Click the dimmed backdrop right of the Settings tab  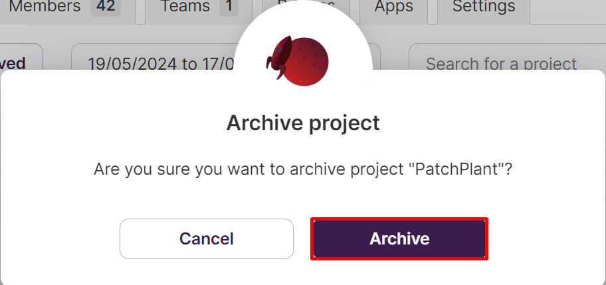(x=567, y=11)
